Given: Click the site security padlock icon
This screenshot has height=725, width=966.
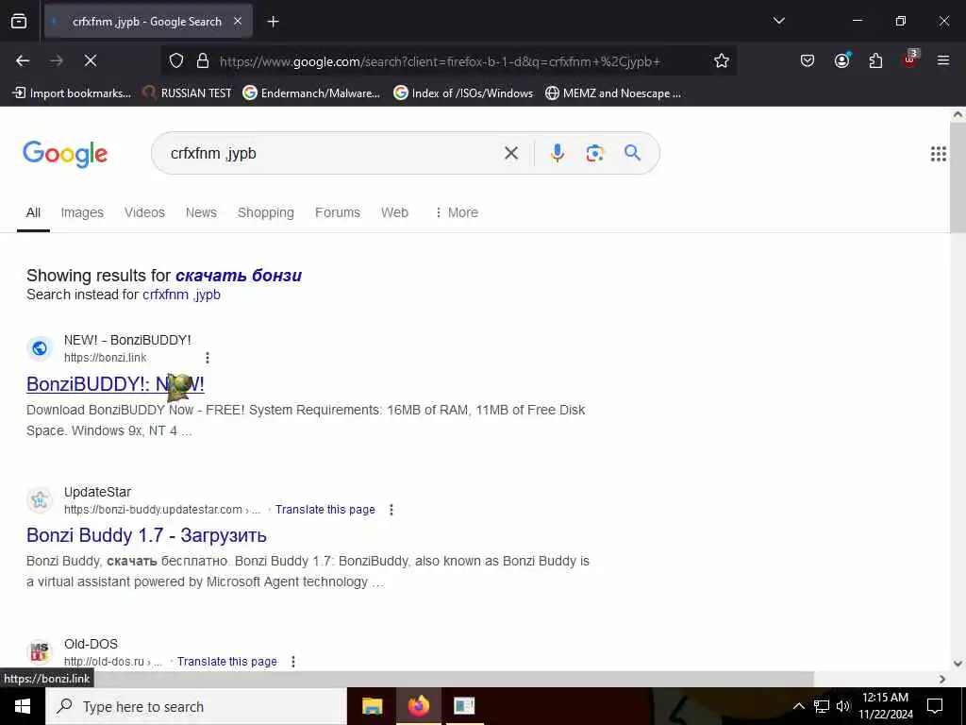Looking at the screenshot, I should pyautogui.click(x=203, y=61).
